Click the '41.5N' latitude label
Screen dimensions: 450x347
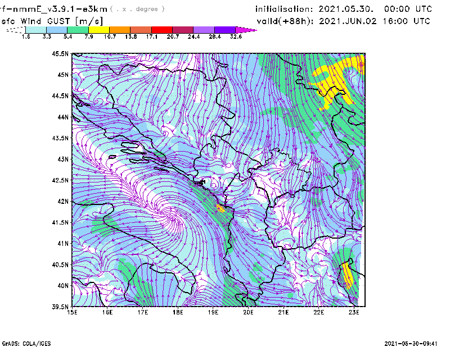pyautogui.click(x=60, y=222)
